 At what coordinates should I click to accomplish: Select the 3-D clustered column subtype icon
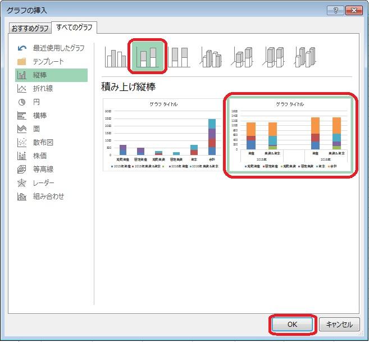[x=211, y=57]
